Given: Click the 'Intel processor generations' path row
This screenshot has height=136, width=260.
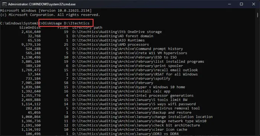Looking at the screenshot, I should coord(133,96).
